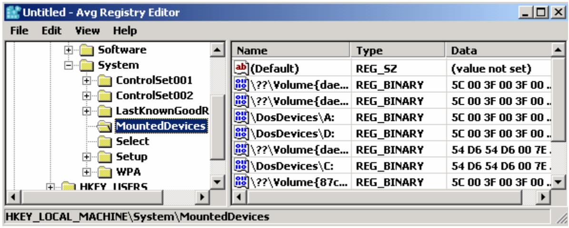This screenshot has height=228, width=569.
Task: Expand the LastKnownGoodR key
Action: point(86,111)
